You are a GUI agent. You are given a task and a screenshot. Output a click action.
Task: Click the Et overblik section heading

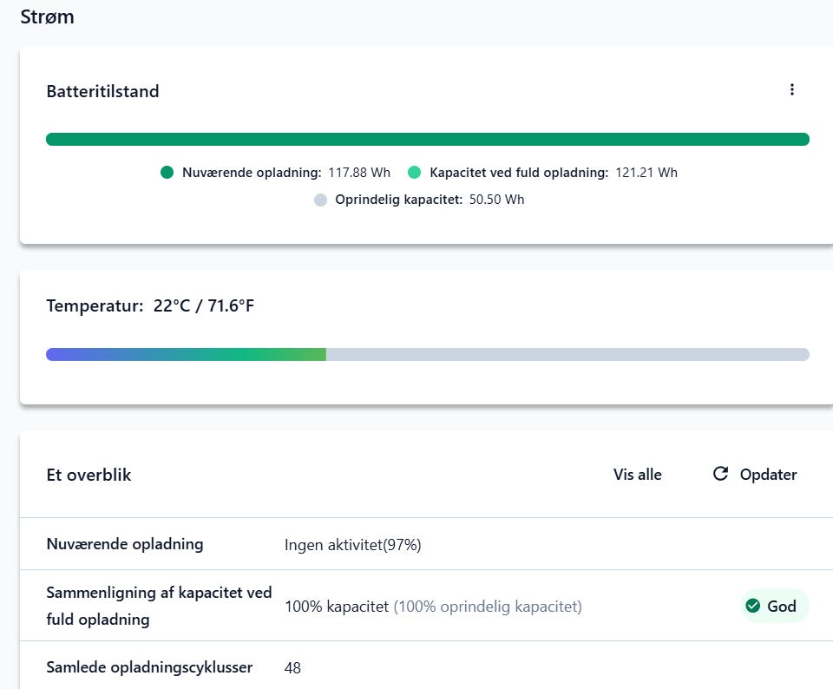89,475
